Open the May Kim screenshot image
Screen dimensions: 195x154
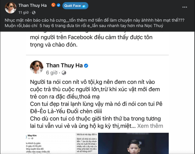pos(50,143)
